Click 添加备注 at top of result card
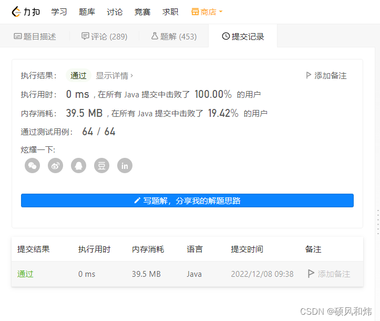This screenshot has width=380, height=321. (326, 75)
